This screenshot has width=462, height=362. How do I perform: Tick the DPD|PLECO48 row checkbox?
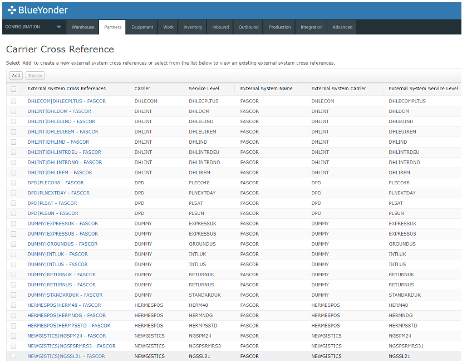[13, 183]
